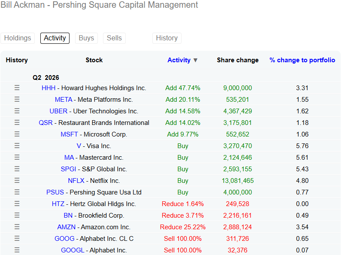Sort by Activity column header

(x=179, y=60)
